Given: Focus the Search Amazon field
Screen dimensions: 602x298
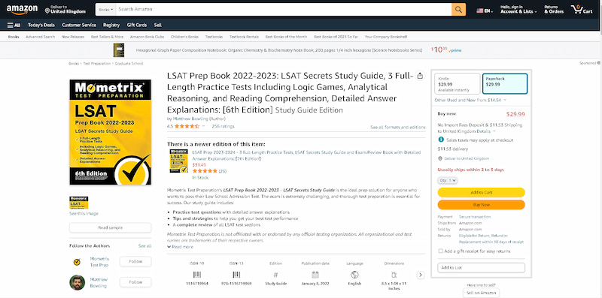Looking at the screenshot, I should click(x=284, y=10).
